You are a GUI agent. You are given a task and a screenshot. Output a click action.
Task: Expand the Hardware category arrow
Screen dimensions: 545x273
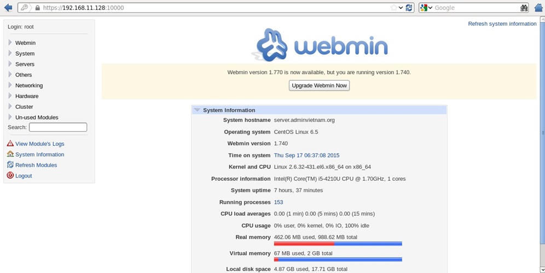click(10, 96)
